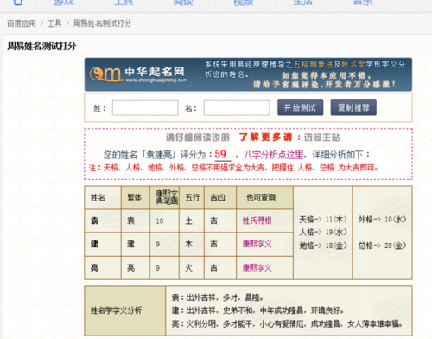The height and width of the screenshot is (339, 432).
Task: Open the 游戏 tab
Action: tap(64, 3)
